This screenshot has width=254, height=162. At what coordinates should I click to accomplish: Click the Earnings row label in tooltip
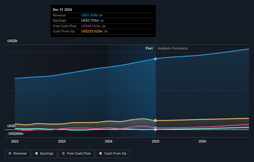tap(59, 20)
